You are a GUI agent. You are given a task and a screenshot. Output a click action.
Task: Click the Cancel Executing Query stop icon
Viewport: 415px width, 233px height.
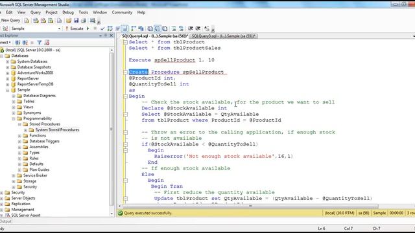(x=95, y=28)
